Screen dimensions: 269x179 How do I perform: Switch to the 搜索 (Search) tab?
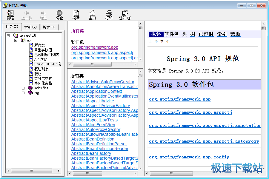(49, 27)
